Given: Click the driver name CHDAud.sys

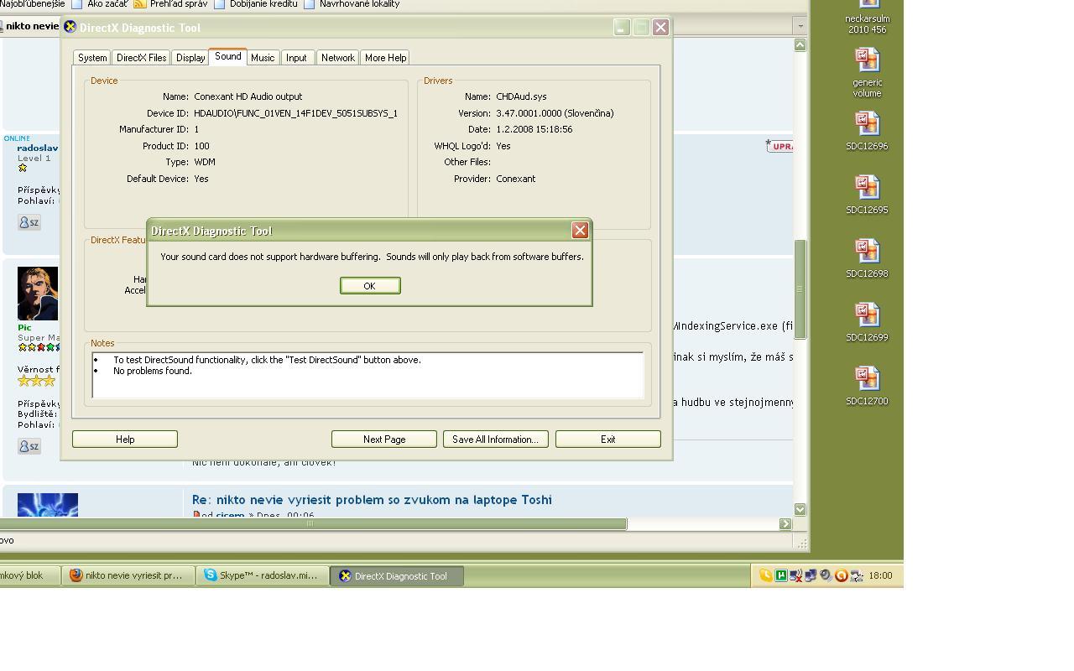Looking at the screenshot, I should point(521,96).
